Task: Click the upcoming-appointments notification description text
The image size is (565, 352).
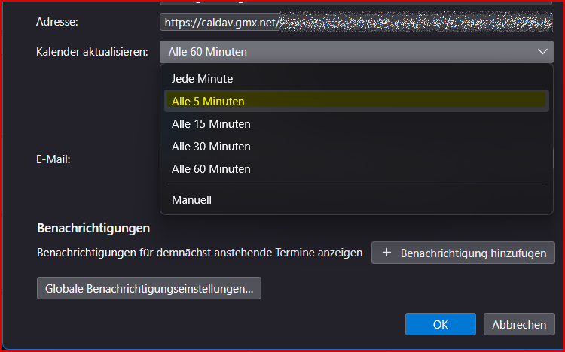Action: point(200,253)
